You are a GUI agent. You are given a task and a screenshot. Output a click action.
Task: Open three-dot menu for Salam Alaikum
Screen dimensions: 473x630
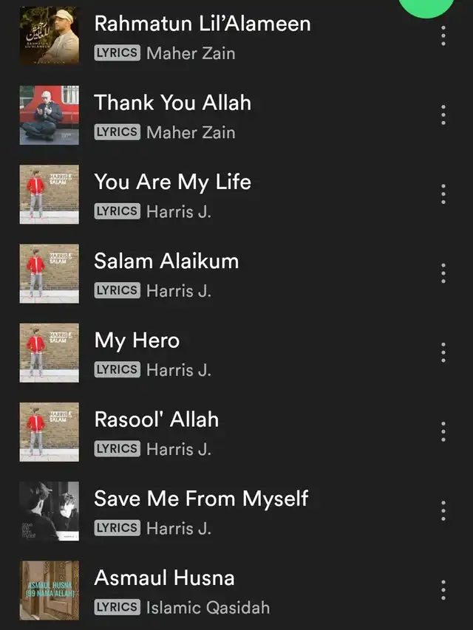(x=443, y=273)
